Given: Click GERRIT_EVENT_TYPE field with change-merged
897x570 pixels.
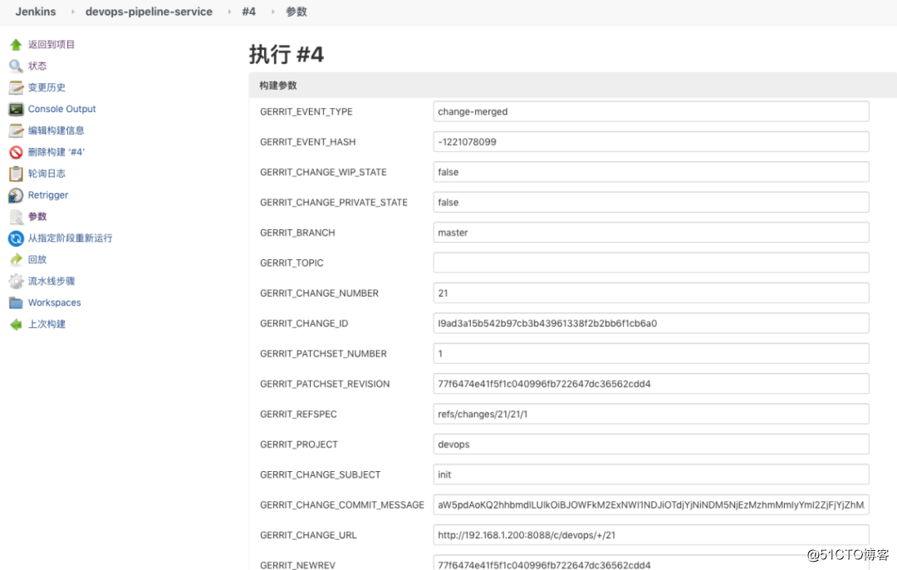Looking at the screenshot, I should pyautogui.click(x=651, y=111).
